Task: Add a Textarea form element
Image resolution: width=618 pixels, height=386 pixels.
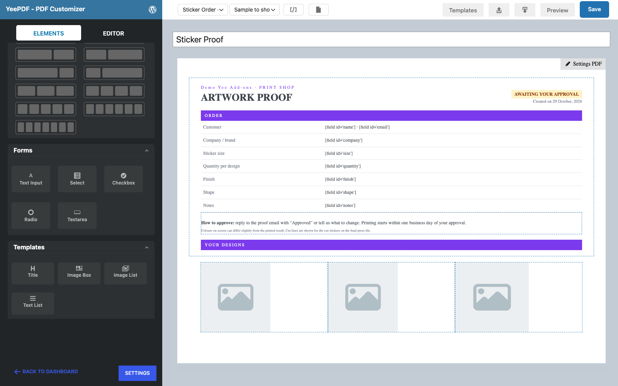Action: (x=77, y=216)
